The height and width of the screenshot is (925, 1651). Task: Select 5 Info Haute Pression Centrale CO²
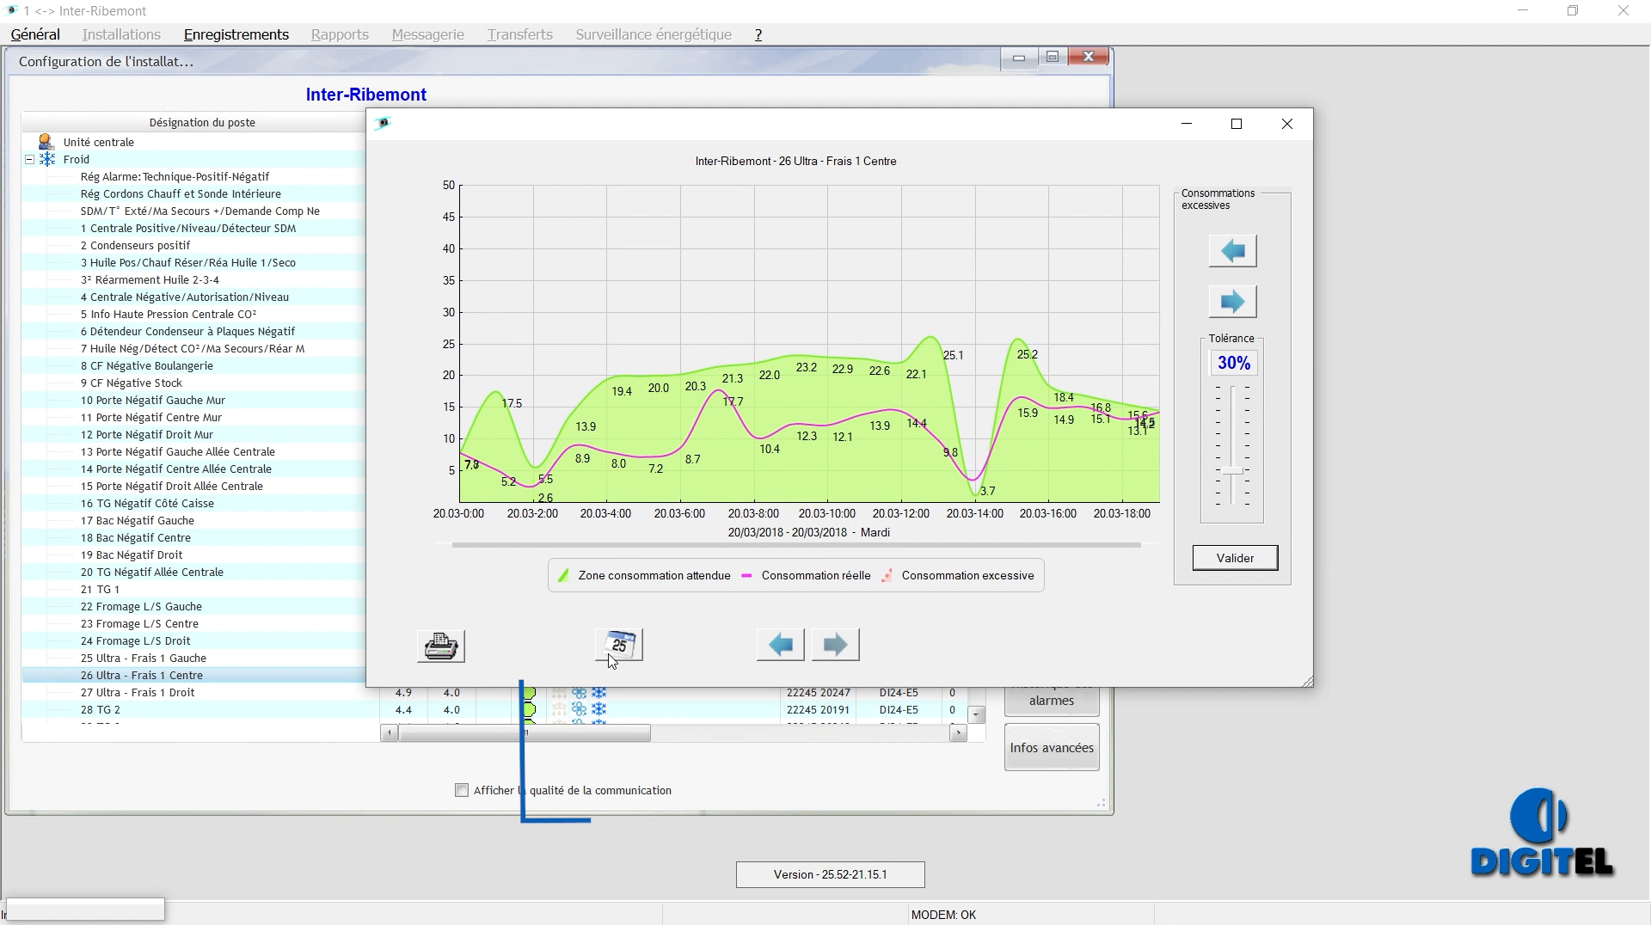[x=169, y=314]
